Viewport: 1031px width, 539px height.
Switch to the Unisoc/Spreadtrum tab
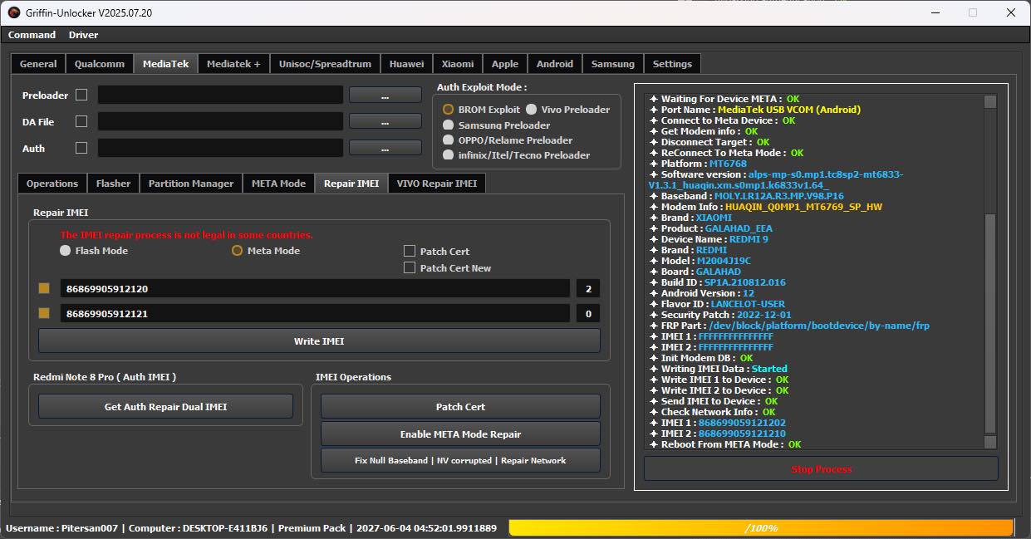(x=326, y=64)
